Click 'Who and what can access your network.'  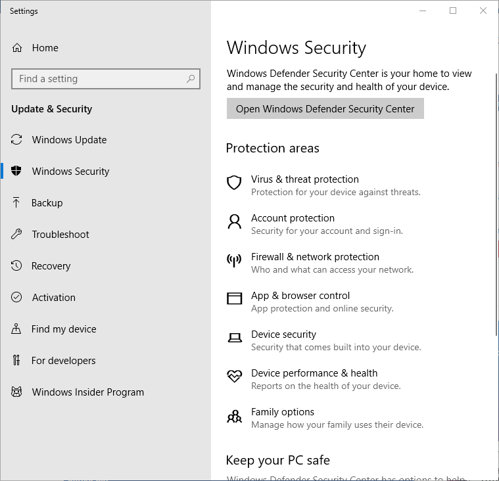point(332,270)
